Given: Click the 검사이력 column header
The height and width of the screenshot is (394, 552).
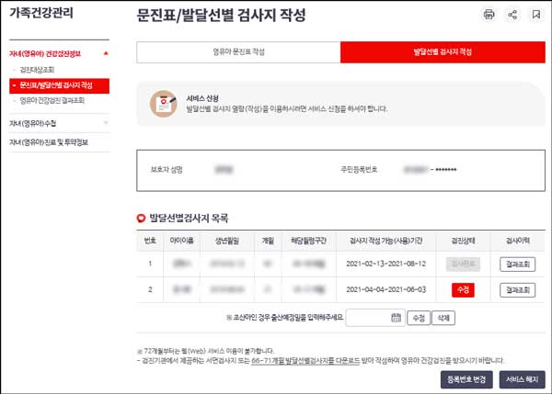Looking at the screenshot, I should click(x=517, y=241).
